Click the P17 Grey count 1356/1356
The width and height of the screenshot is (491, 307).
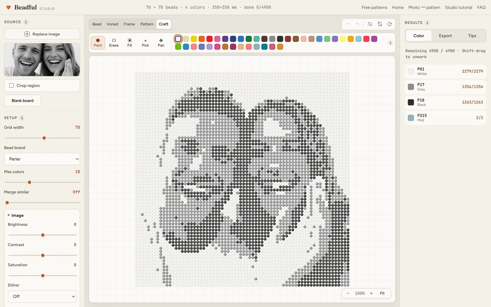[x=472, y=87]
